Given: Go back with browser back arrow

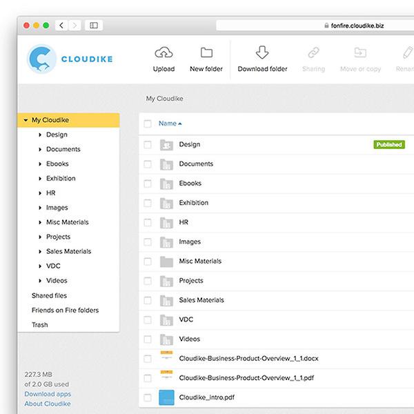Looking at the screenshot, I should tap(61, 26).
